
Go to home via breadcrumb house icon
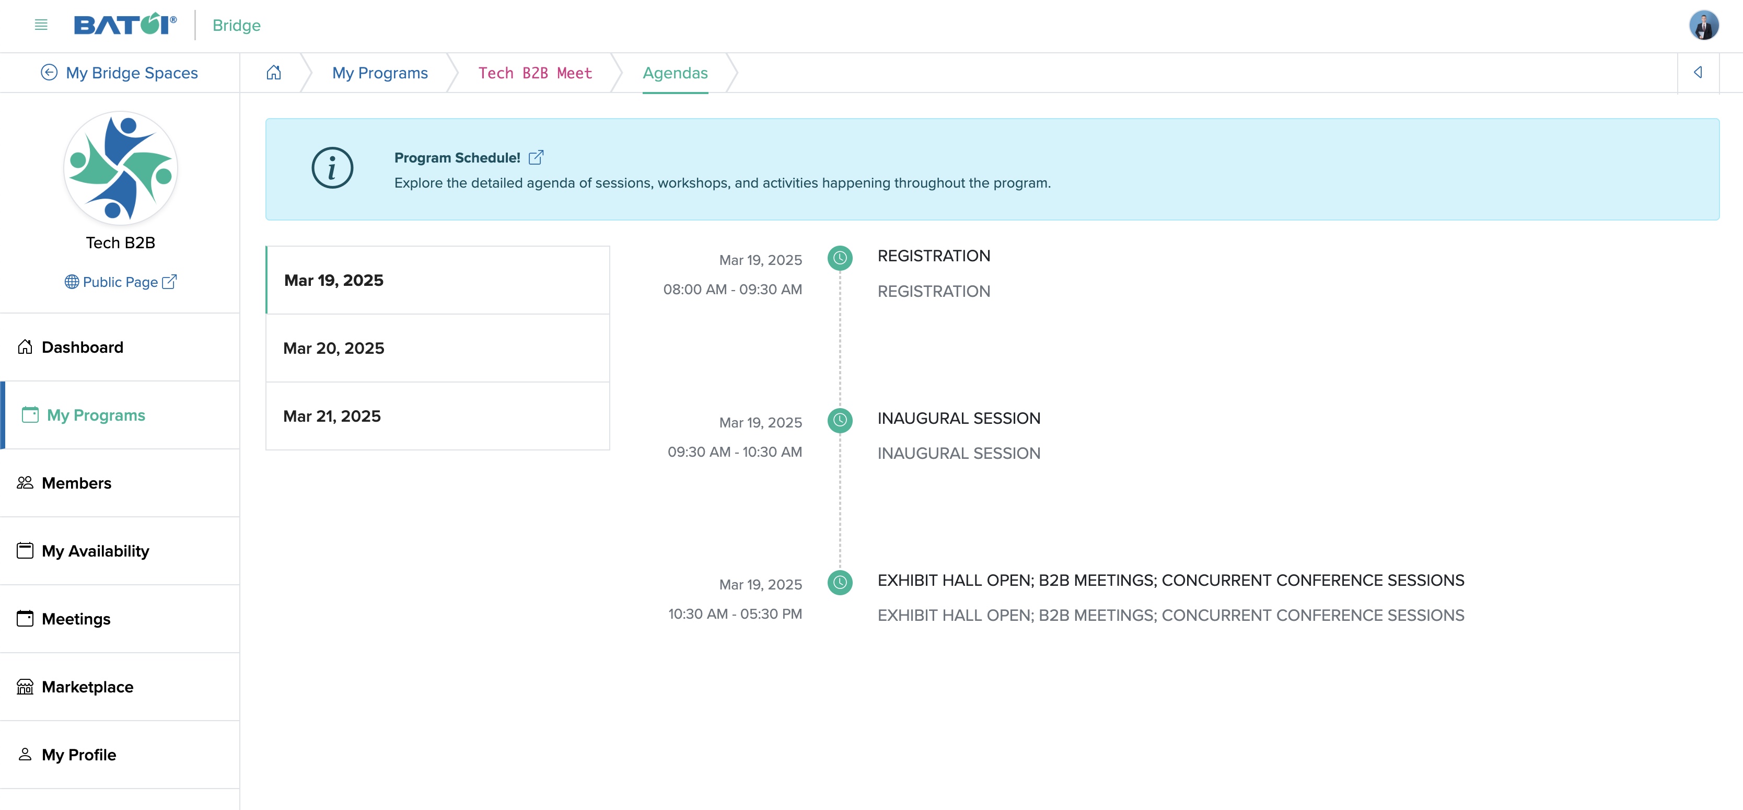coord(273,73)
